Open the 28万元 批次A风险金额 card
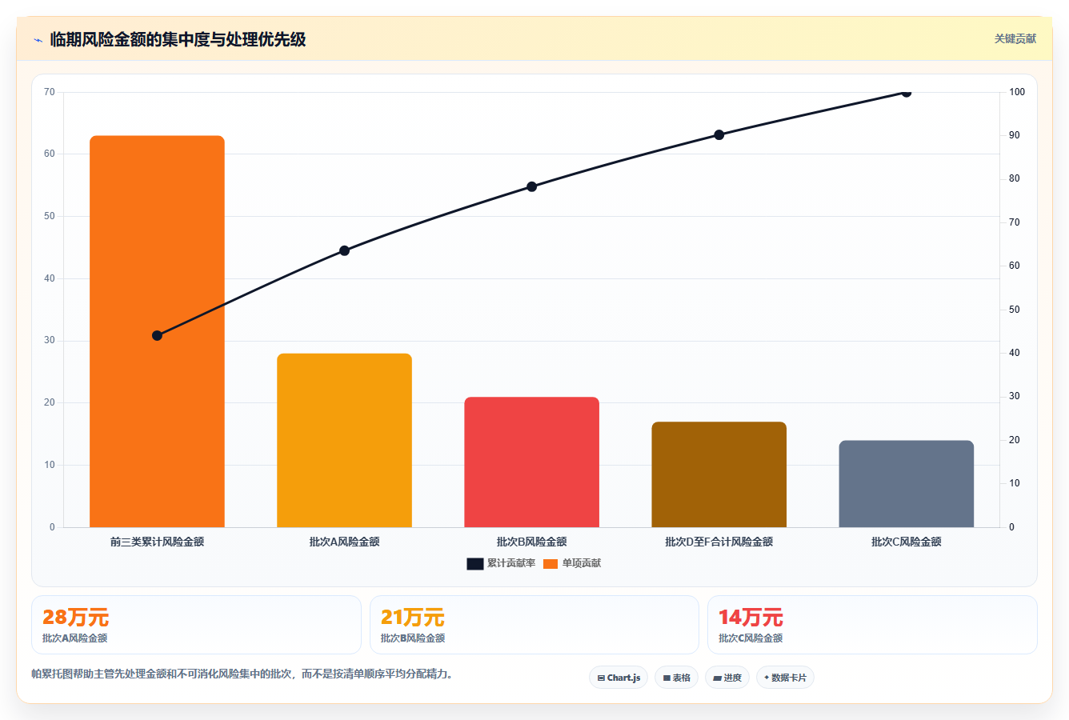 tap(196, 625)
